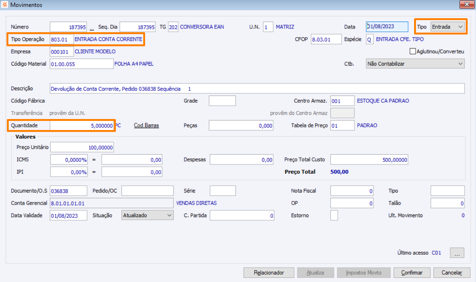Click the OP input field
The width and height of the screenshot is (476, 282).
coord(352,203)
